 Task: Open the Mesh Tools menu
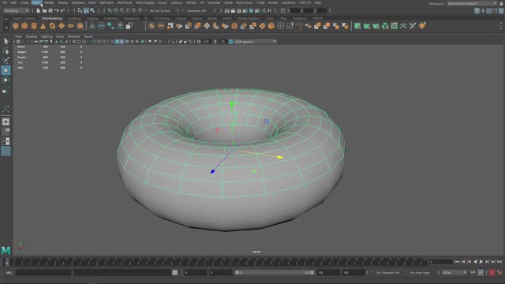tap(125, 2)
